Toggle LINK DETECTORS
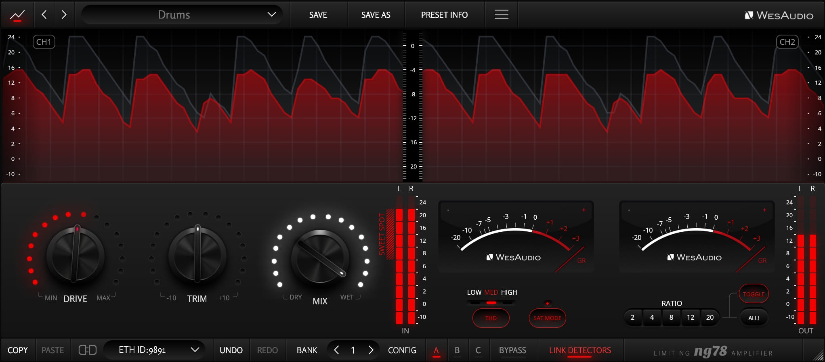 tap(580, 350)
